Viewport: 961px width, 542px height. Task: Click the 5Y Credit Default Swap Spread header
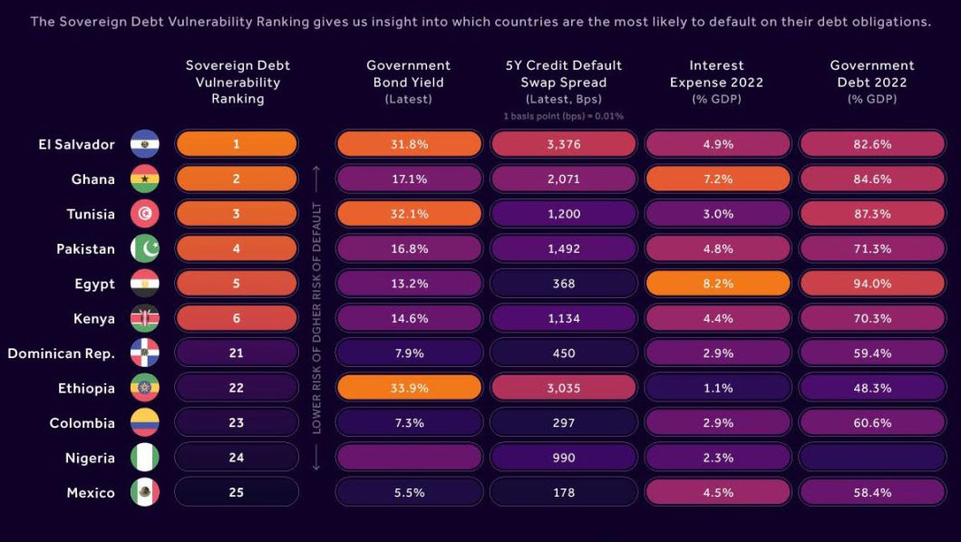click(x=563, y=82)
